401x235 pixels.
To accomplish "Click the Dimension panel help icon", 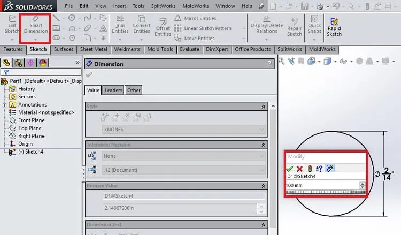I will tap(269, 64).
